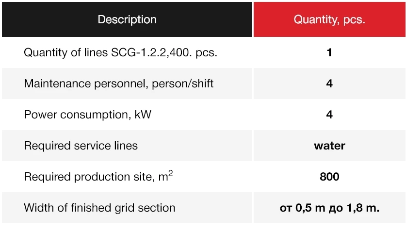This screenshot has width=406, height=232.
Task: Select the Required service lines label
Action: (81, 146)
